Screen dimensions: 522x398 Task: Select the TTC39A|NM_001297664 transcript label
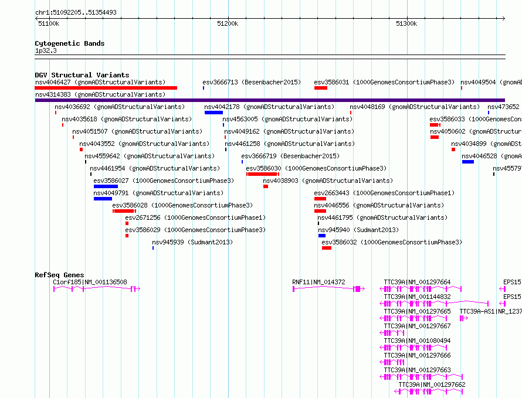(x=417, y=282)
